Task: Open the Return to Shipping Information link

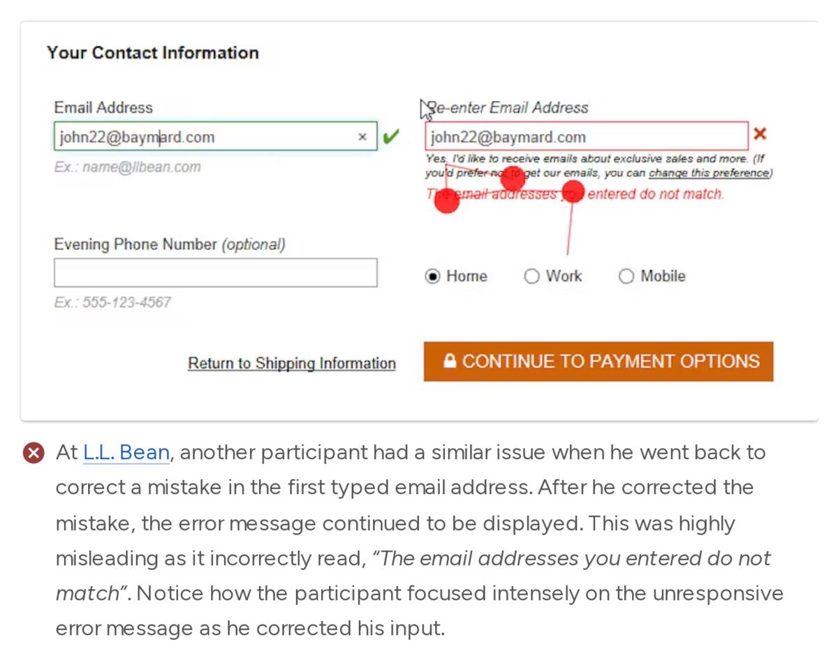Action: [x=291, y=364]
